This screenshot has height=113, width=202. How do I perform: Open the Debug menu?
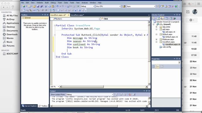pos(53,3)
